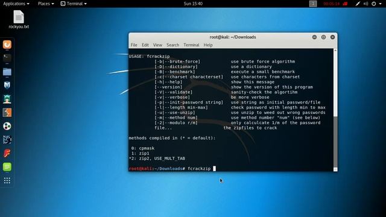Click the "[-b|--brute-force]" option text
The width and height of the screenshot is (386, 217).
tap(177, 61)
